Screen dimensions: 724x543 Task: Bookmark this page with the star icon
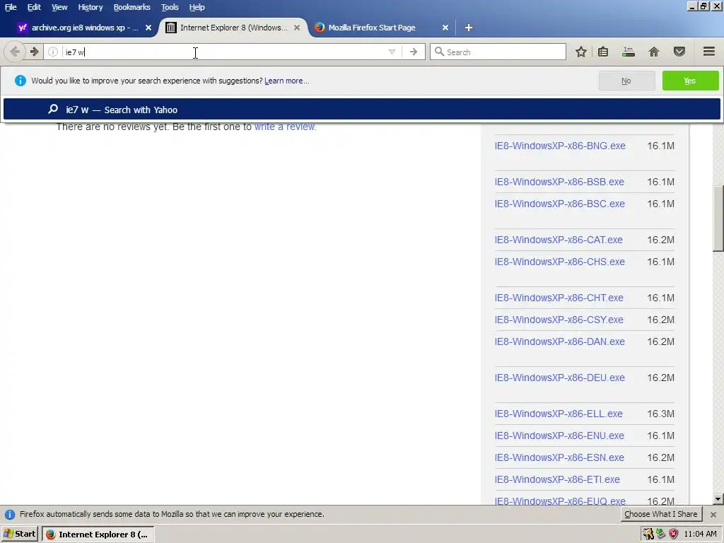pos(581,52)
